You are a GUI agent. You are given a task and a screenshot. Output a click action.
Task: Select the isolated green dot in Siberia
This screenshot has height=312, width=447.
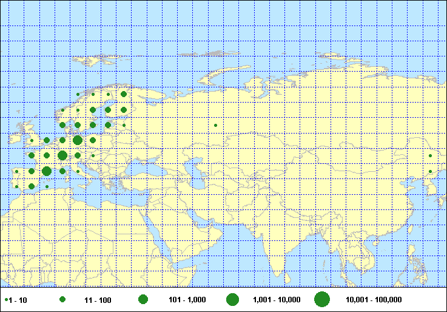tap(215, 126)
